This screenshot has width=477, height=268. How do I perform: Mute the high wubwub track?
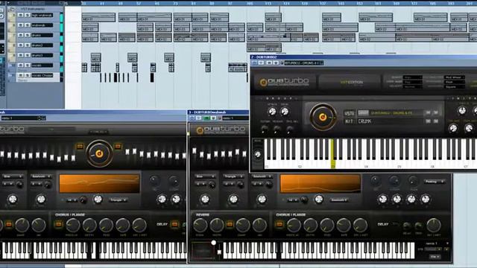tap(21, 15)
